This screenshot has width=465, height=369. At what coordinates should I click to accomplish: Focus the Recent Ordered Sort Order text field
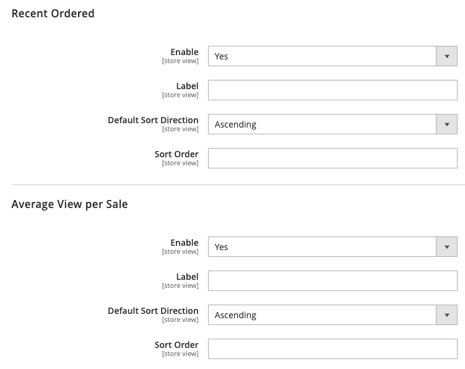point(332,158)
